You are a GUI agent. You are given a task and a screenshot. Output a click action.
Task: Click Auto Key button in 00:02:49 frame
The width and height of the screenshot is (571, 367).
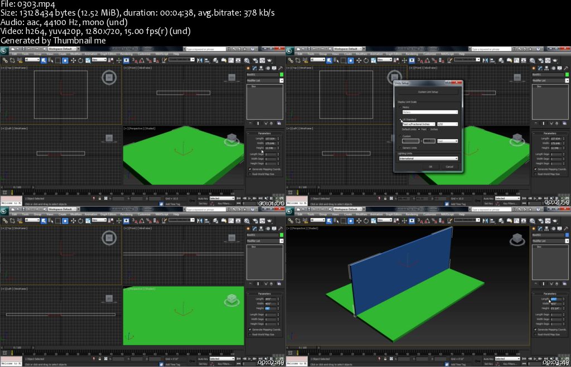coord(203,359)
